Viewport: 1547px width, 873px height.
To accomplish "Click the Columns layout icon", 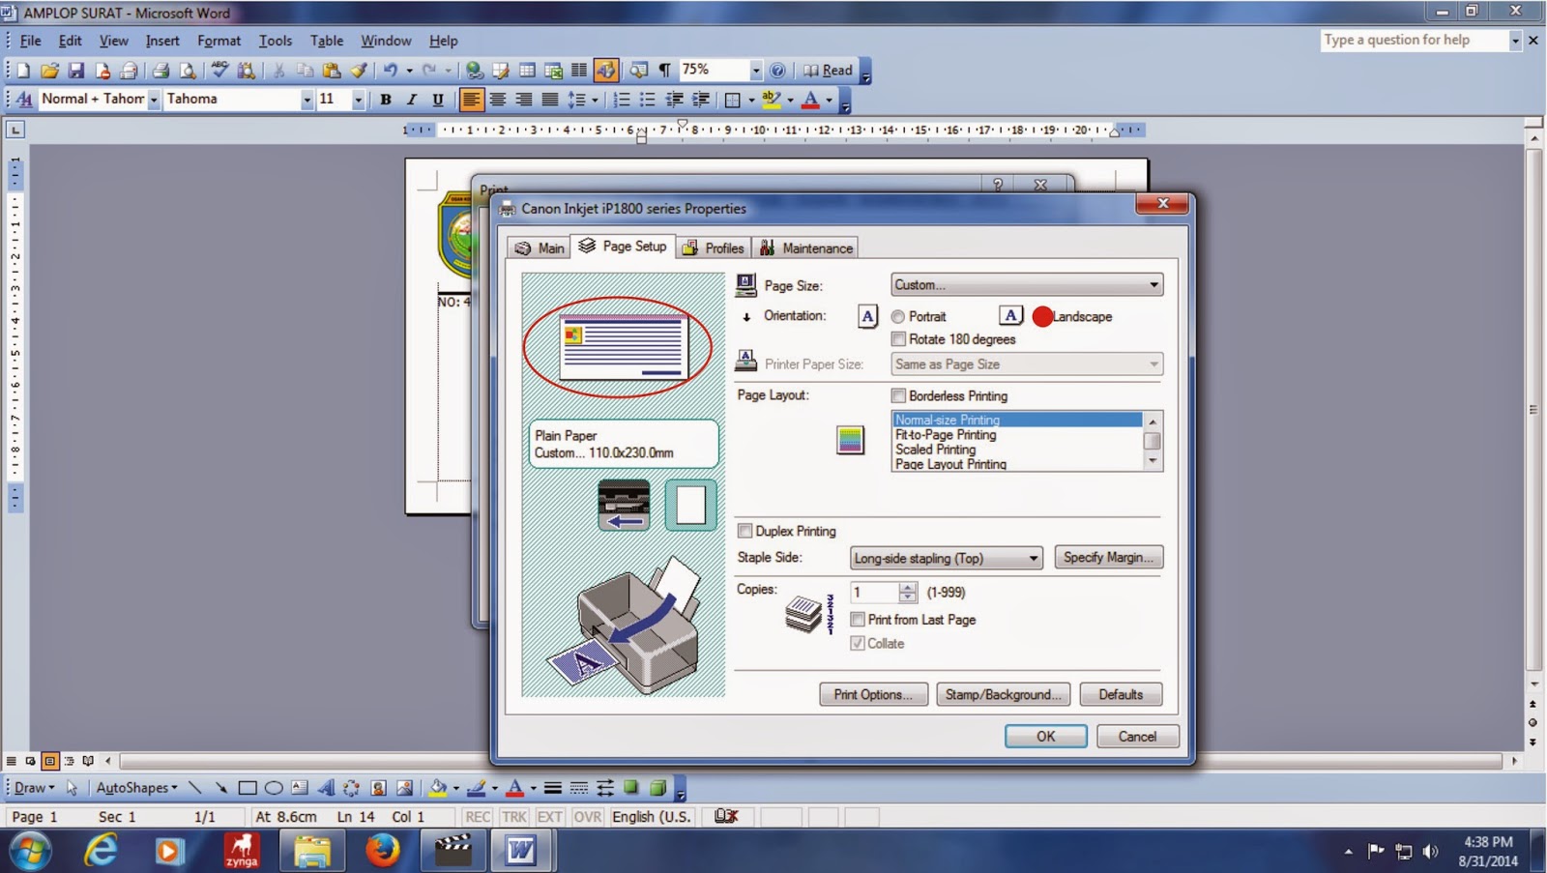I will tap(579, 71).
